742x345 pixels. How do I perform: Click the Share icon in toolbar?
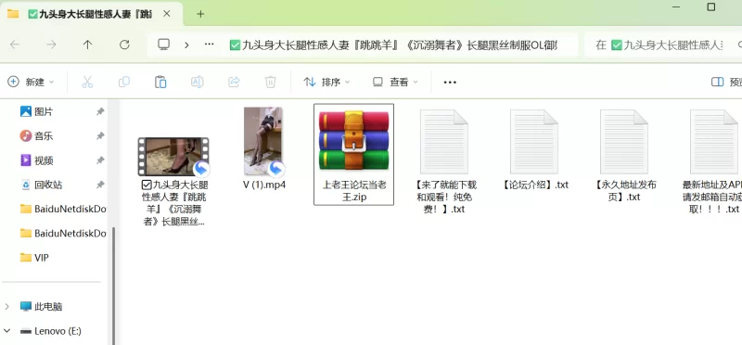point(234,82)
